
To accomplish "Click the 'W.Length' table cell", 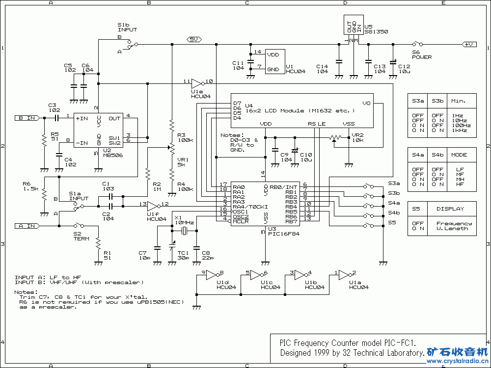I will 452,229.
